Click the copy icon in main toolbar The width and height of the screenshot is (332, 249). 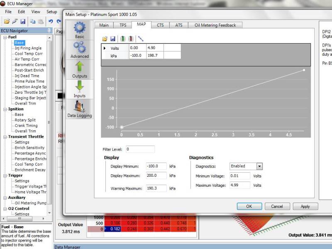(x=33, y=22)
